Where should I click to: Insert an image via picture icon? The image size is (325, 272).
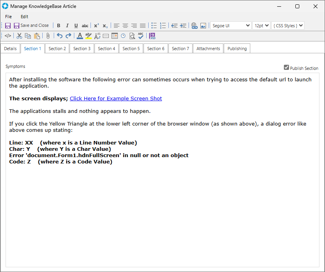coord(203,26)
